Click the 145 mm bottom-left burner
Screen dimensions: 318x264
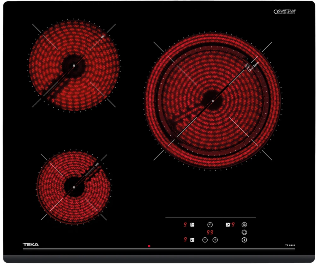click(74, 187)
